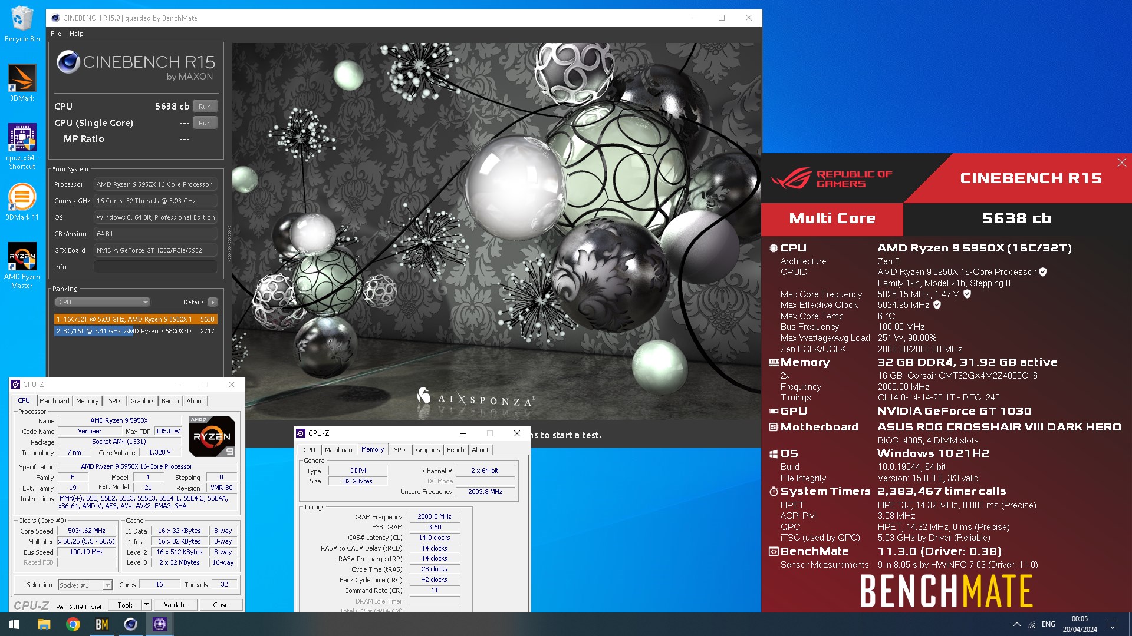This screenshot has width=1132, height=636.
Task: Click the shield beside Max Core Frequency
Action: click(x=967, y=294)
